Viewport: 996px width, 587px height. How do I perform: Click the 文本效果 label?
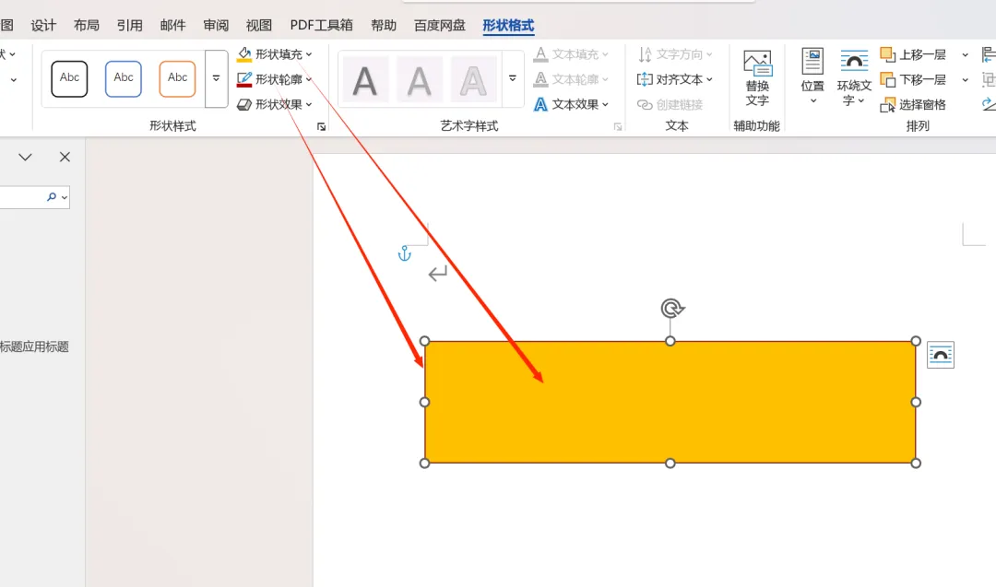click(x=575, y=104)
